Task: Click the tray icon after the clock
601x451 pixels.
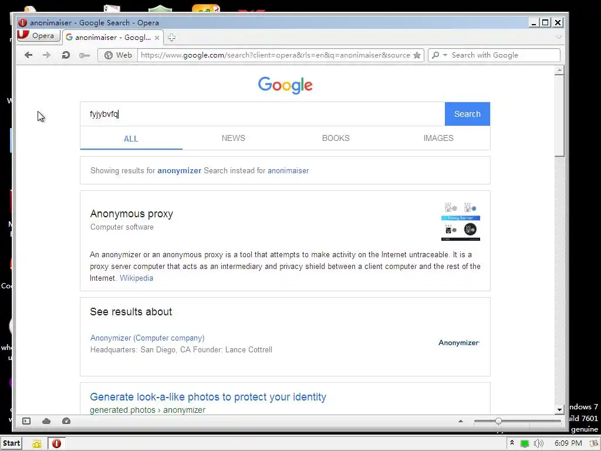Action: [x=594, y=444]
